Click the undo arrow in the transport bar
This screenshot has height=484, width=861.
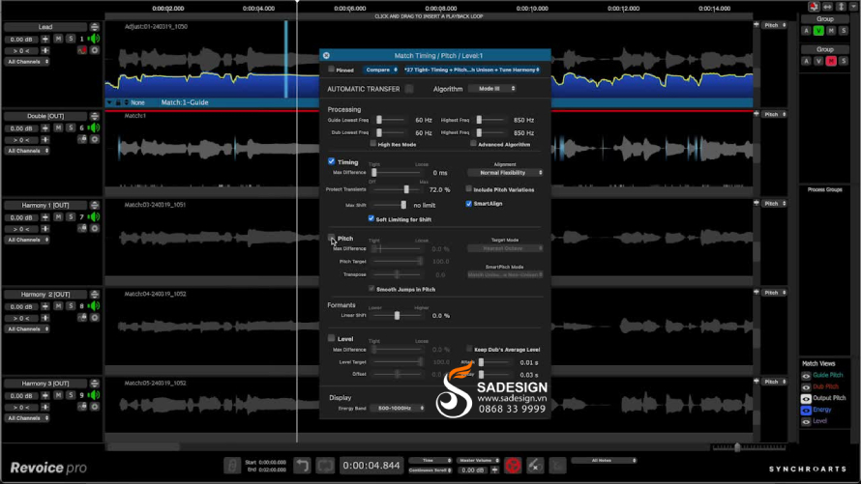302,466
